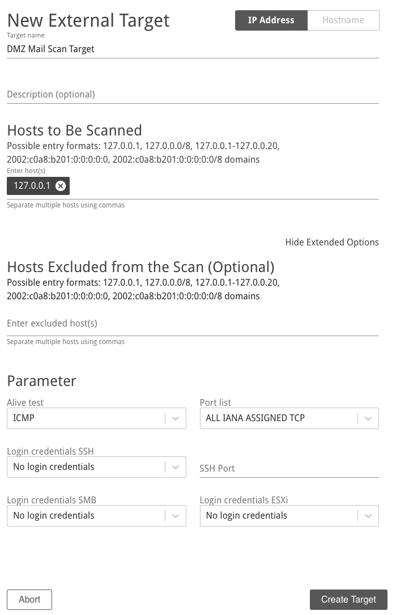The width and height of the screenshot is (396, 615).
Task: Click the Abort button
Action: pos(29,599)
